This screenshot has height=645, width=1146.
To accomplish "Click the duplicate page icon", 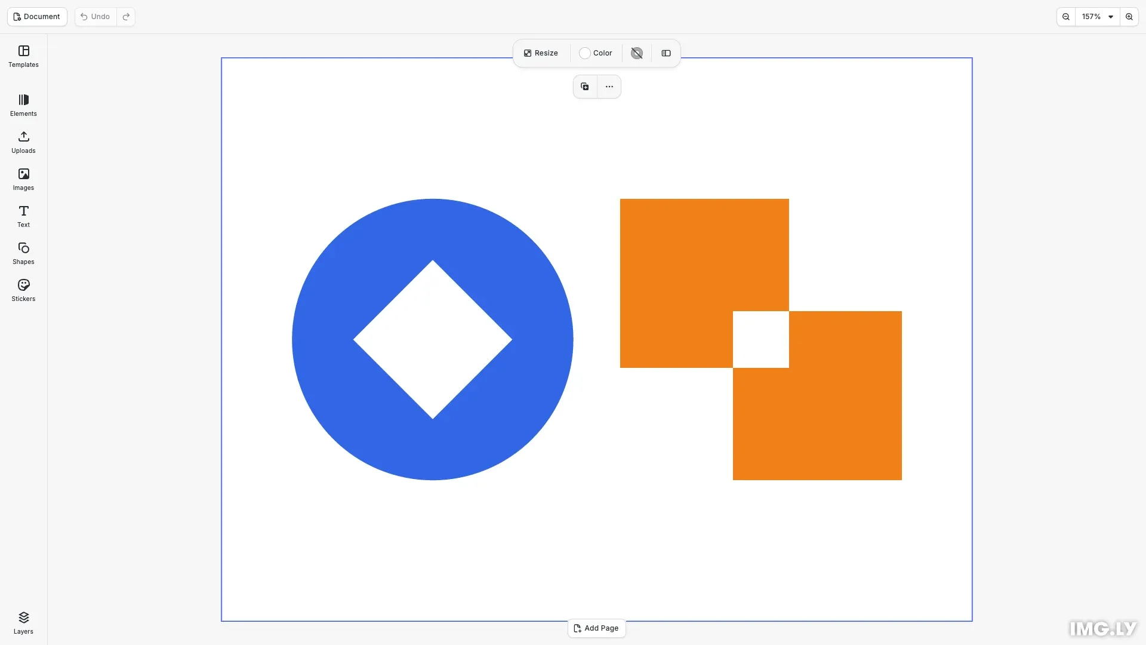I will [585, 87].
